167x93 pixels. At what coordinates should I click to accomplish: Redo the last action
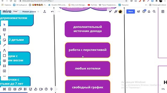click(x=59, y=11)
